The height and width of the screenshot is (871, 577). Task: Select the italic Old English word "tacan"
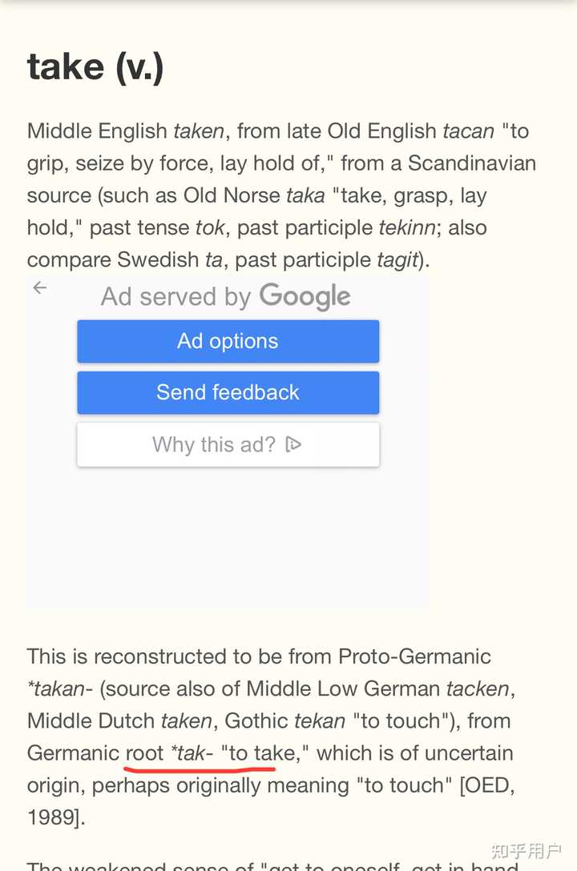click(x=468, y=131)
